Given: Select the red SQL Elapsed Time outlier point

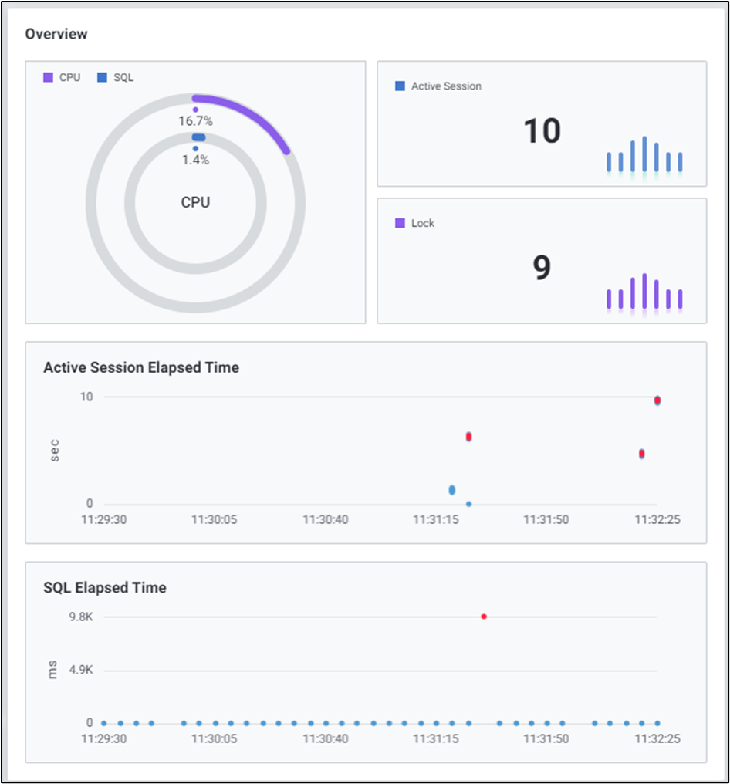Looking at the screenshot, I should [484, 617].
